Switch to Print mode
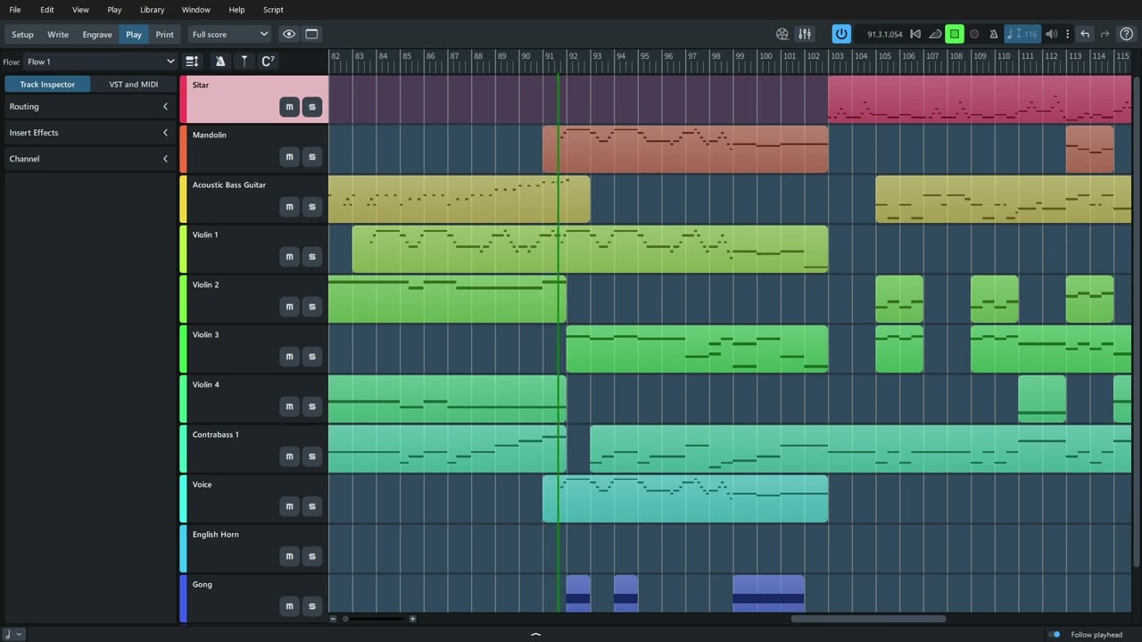Screen dimensions: 1142x642 (165, 34)
